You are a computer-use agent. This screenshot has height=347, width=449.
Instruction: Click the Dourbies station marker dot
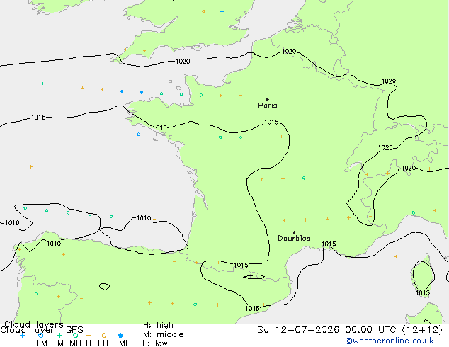pyautogui.click(x=294, y=232)
